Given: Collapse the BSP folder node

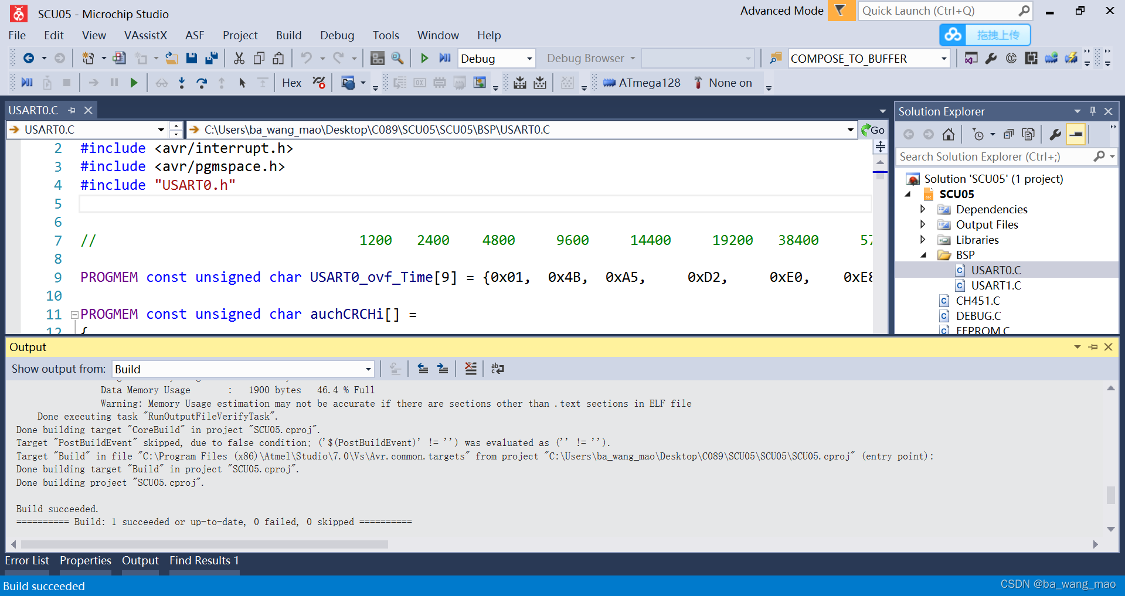Looking at the screenshot, I should click(x=923, y=255).
